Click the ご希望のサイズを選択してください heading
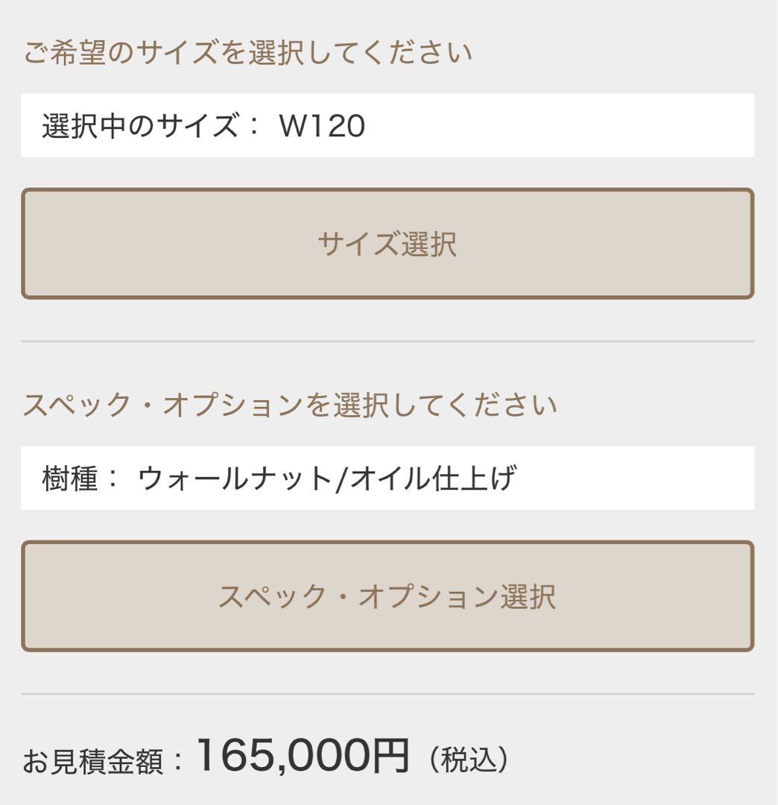Viewport: 778px width, 805px height. coord(247,54)
